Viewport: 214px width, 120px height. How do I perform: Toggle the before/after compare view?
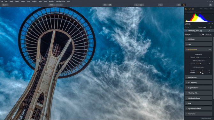[x=110, y=5]
